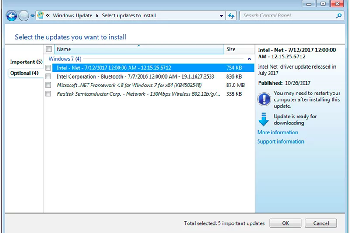The height and width of the screenshot is (233, 350).
Task: Switch to the Important (5) tab
Action: [26, 62]
